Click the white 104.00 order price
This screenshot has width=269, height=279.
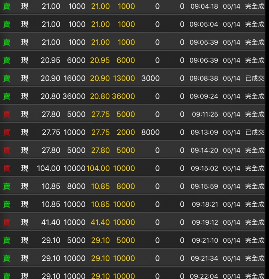click(49, 168)
